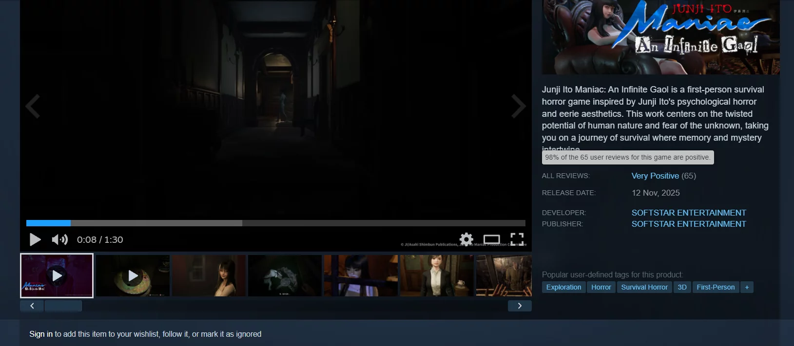Image resolution: width=794 pixels, height=346 pixels.
Task: Mute the trailer volume
Action: coord(59,239)
